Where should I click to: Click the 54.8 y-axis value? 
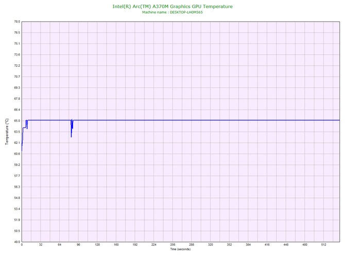point(17,198)
